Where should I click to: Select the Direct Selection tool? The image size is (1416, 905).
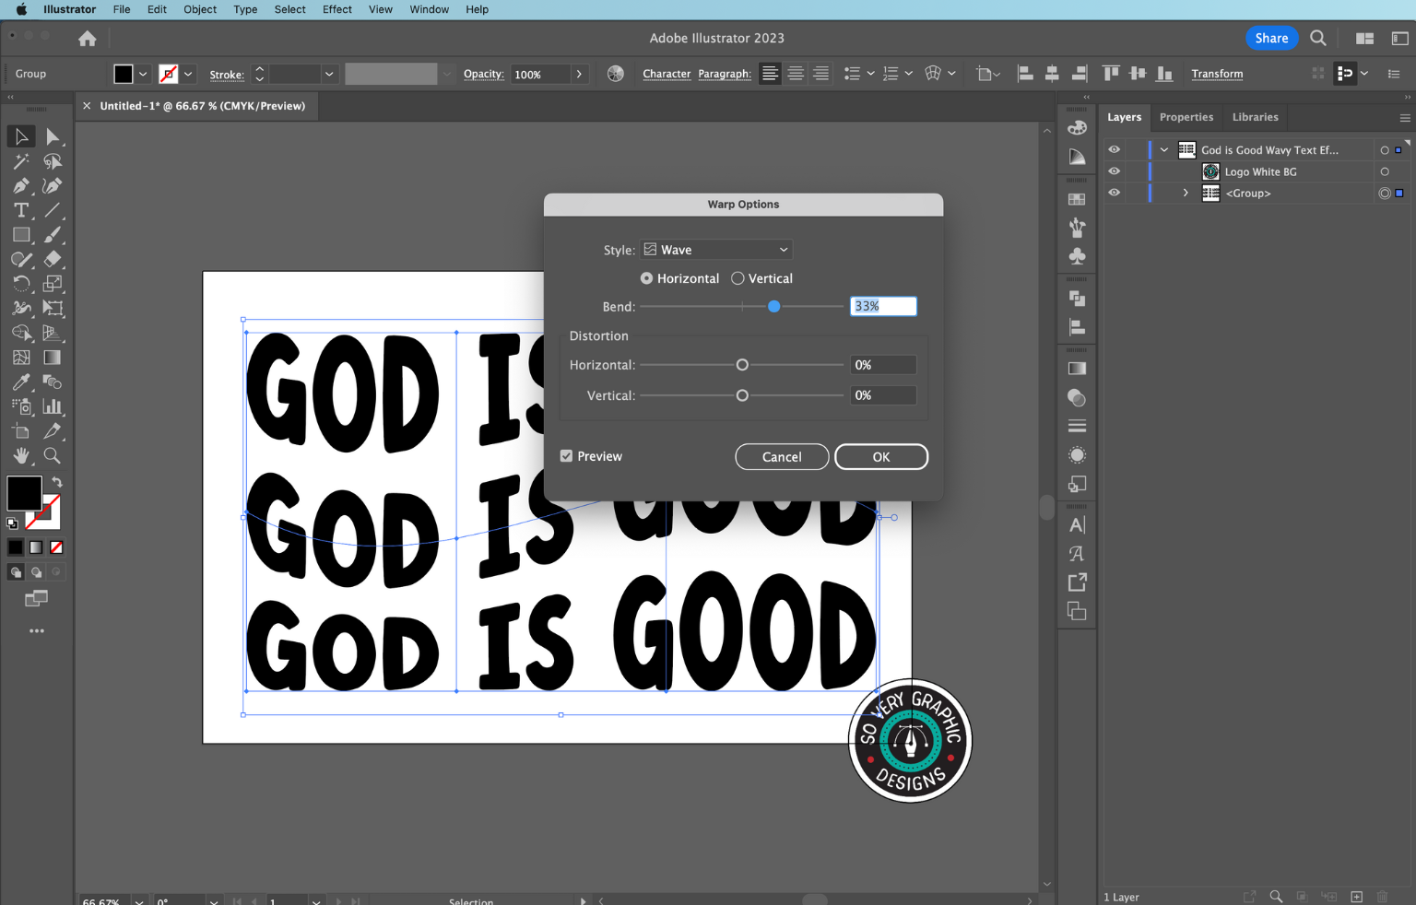click(53, 136)
